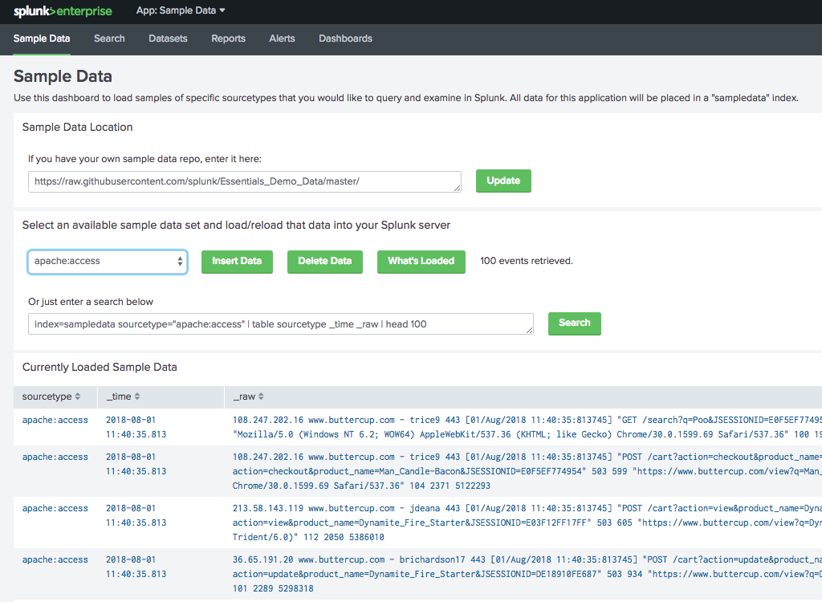
Task: Open the apache:access sourcetype dropdown
Action: click(x=108, y=261)
